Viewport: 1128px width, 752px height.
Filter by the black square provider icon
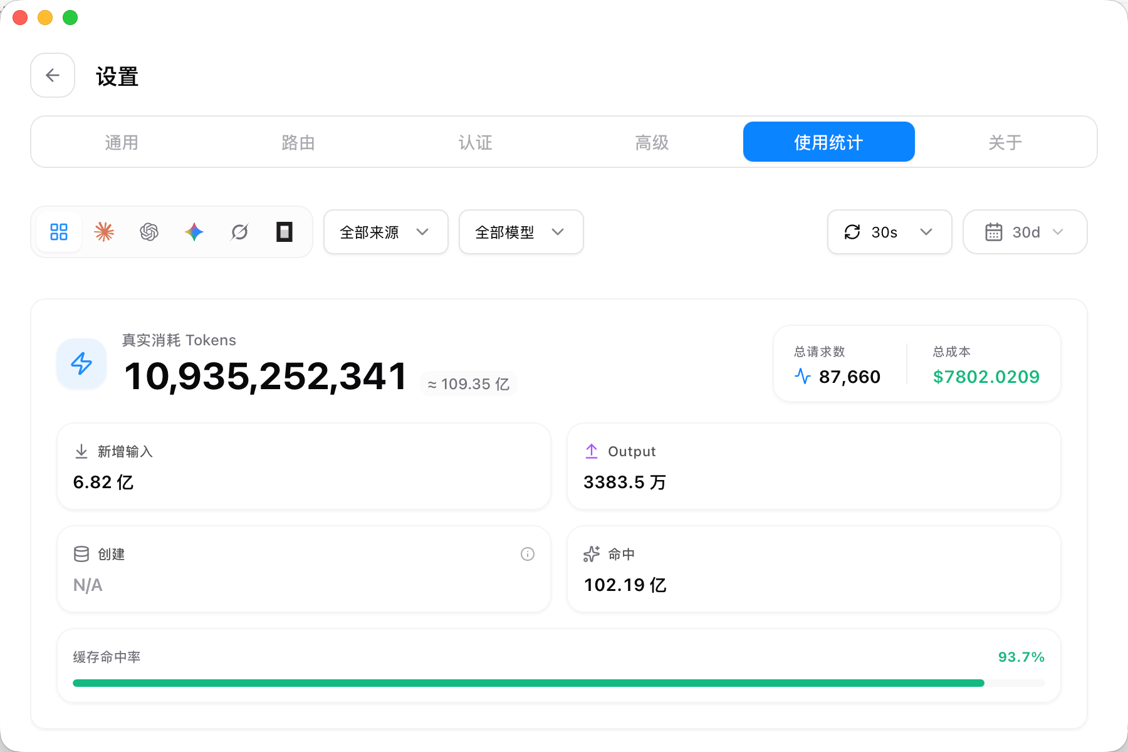click(285, 232)
